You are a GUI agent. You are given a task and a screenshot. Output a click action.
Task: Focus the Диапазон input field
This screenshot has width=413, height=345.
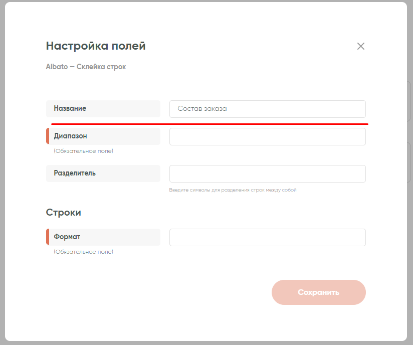pyautogui.click(x=267, y=136)
